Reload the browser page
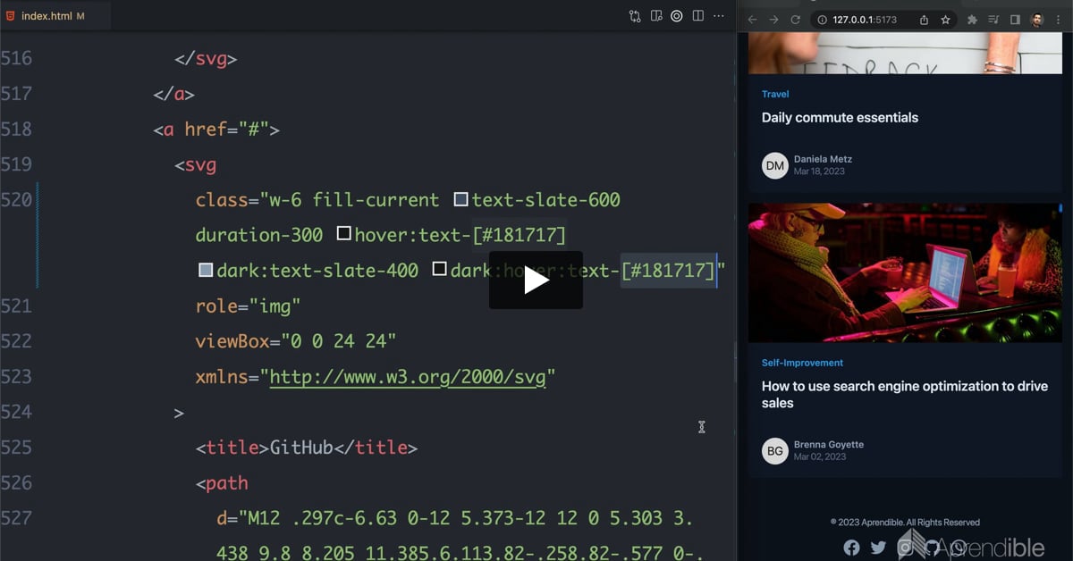Image resolution: width=1073 pixels, height=561 pixels. click(x=795, y=20)
